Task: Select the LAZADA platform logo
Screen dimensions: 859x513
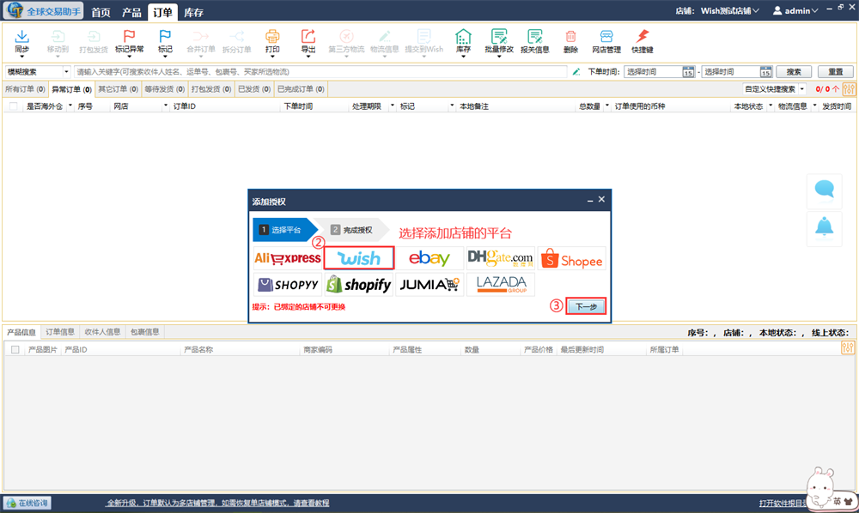Action: click(500, 285)
